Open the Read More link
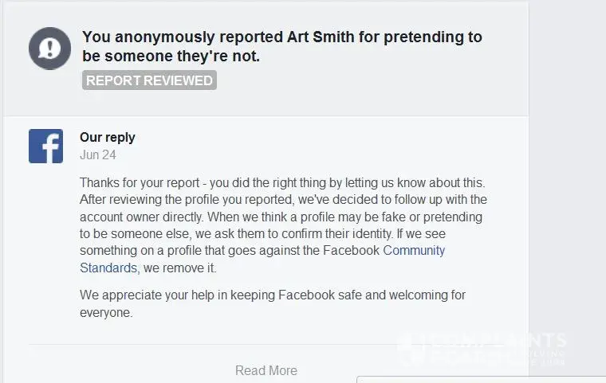 (x=266, y=370)
